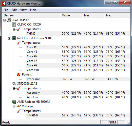Click the flame icon beside Powers

point(19,74)
